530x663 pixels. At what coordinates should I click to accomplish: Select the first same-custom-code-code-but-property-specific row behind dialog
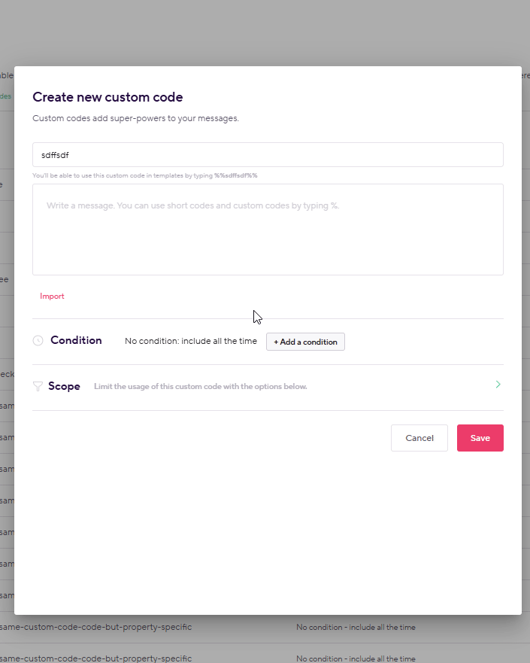(x=96, y=627)
